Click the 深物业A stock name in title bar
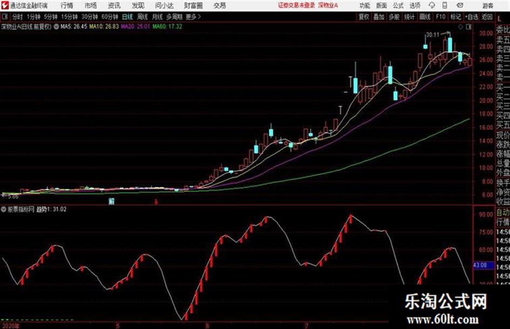510x329 pixels. tap(328, 5)
